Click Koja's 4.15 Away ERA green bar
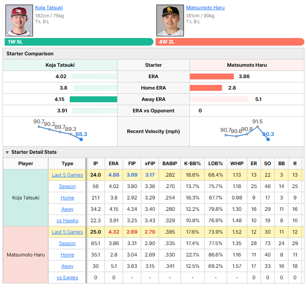Image resolution: width=307 pixels, height=286 pixels. pos(93,99)
